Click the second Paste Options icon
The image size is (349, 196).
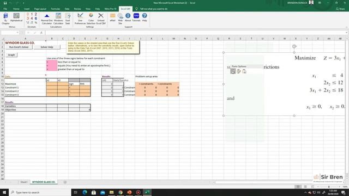239,71
